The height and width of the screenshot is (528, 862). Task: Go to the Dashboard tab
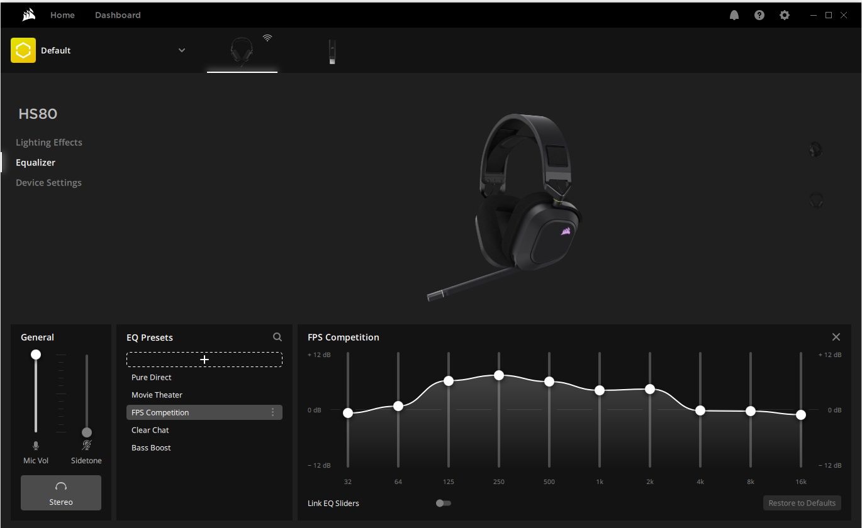(118, 15)
